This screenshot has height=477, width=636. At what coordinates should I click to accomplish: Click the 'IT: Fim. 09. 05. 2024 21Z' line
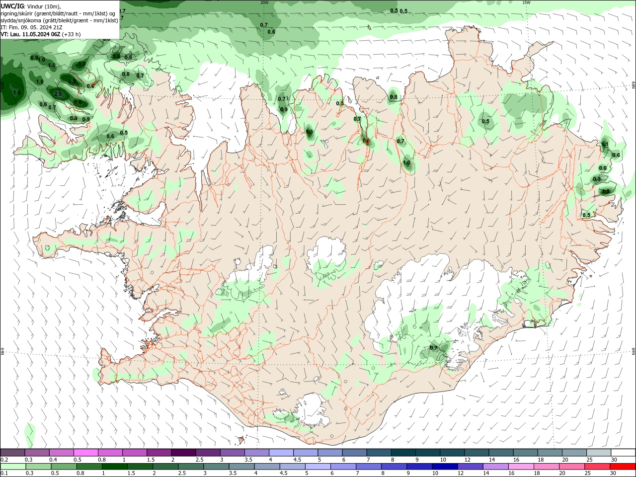pos(31,27)
